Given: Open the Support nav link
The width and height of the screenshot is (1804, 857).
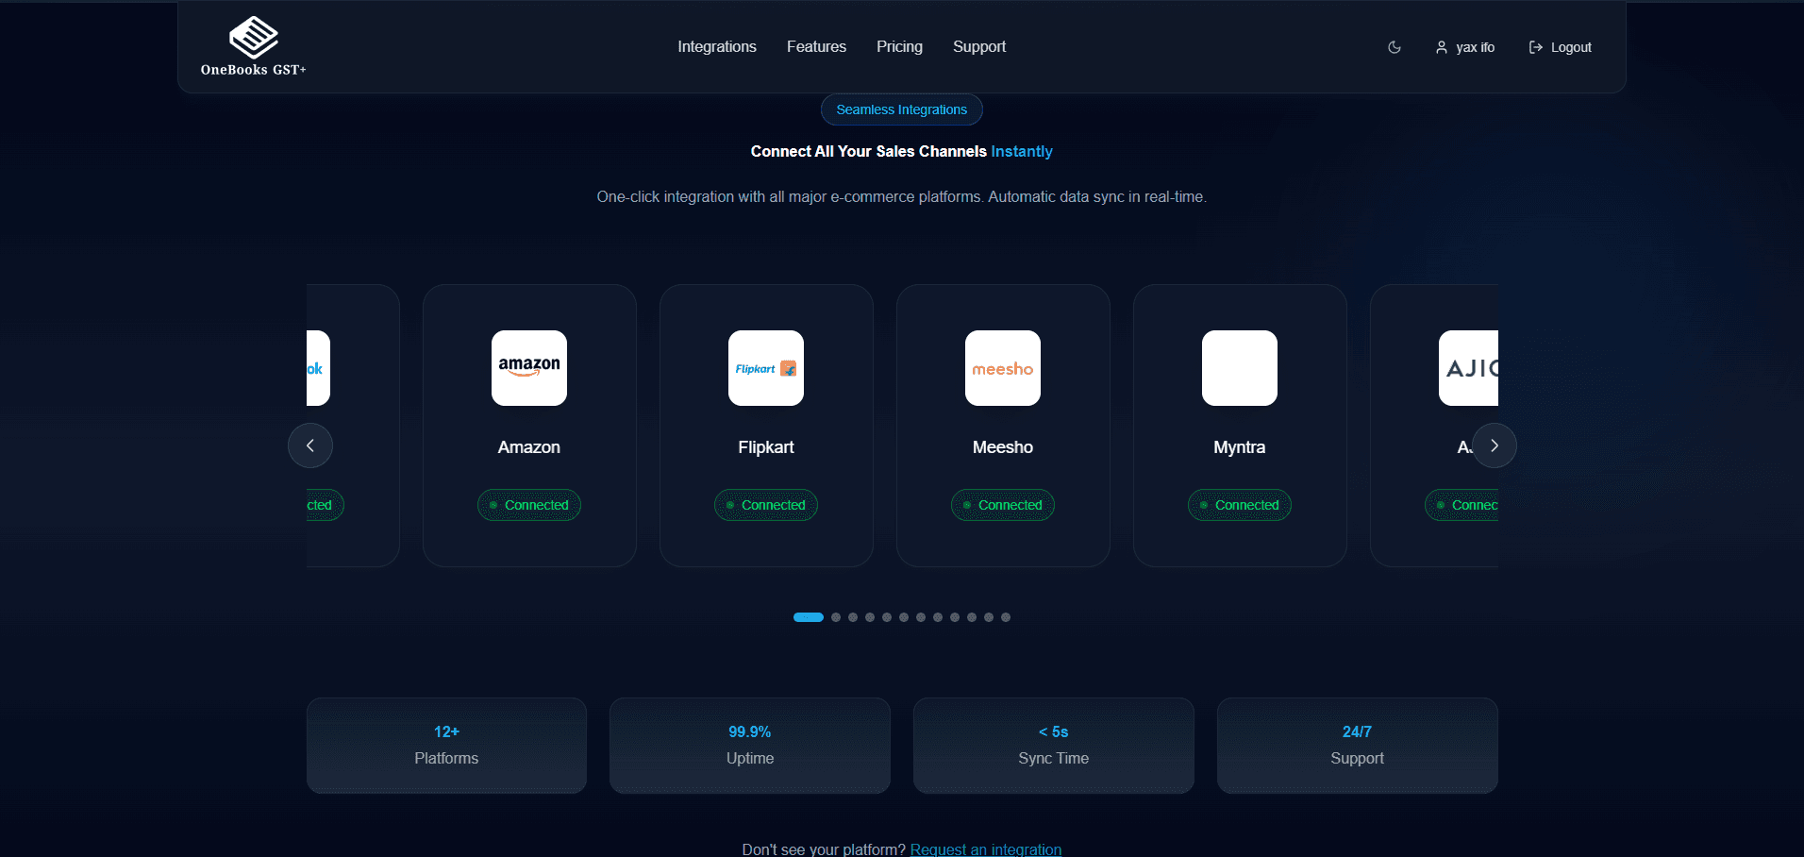Looking at the screenshot, I should pos(978,47).
